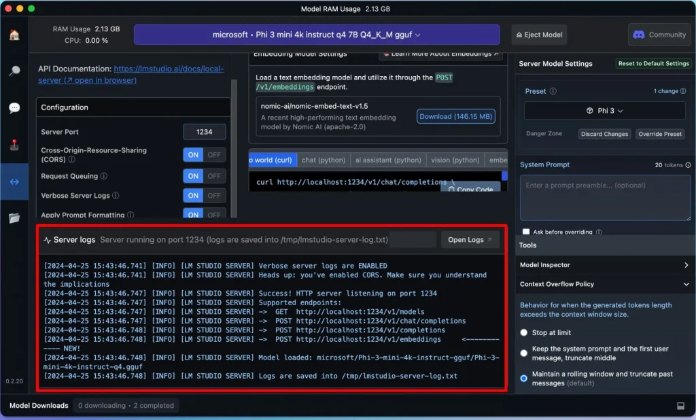Click the configuration panel scrollbar
The height and width of the screenshot is (420, 696).
234,149
